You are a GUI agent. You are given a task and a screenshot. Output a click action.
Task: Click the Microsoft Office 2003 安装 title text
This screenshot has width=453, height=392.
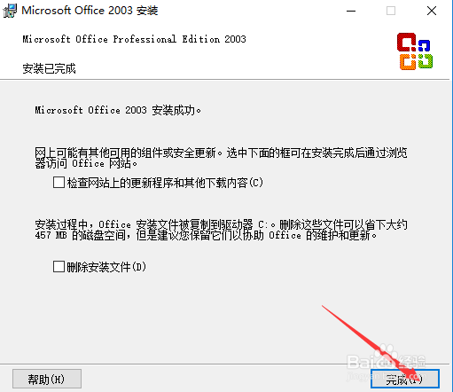coord(90,11)
